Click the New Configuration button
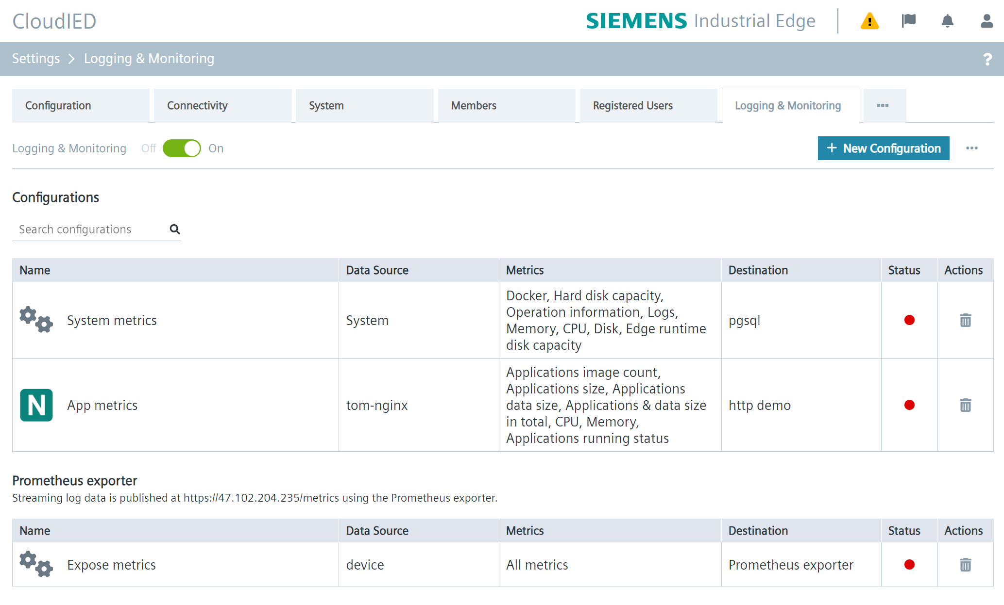Viewport: 1004px width, 605px height. coord(883,148)
